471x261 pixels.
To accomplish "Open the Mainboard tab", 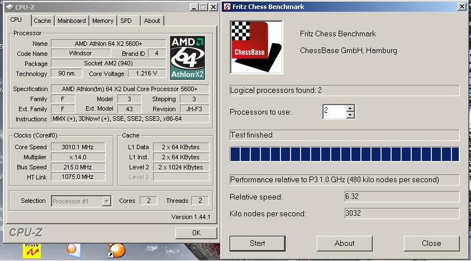I will click(72, 21).
